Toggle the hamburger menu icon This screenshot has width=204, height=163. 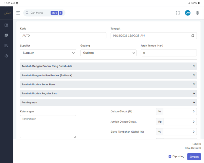click(18, 13)
